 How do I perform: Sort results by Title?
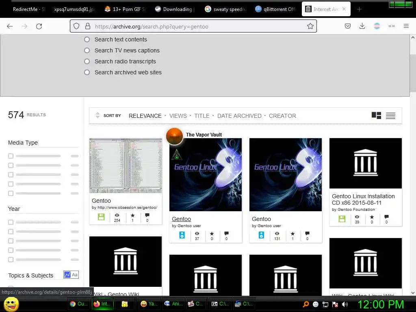(x=202, y=116)
